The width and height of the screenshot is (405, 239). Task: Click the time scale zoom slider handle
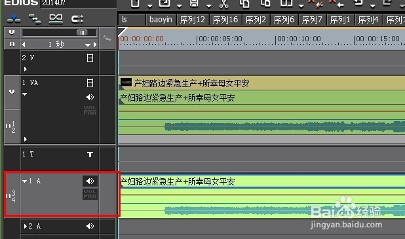82,33
